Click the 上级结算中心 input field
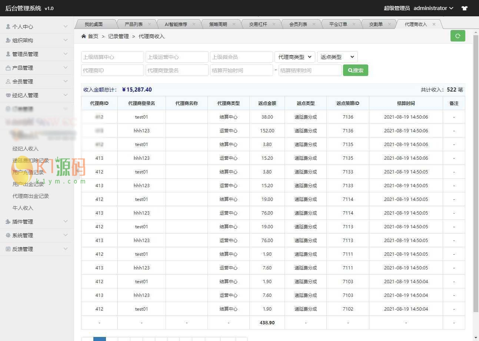Viewport: 479px width, 341px height. click(x=112, y=57)
